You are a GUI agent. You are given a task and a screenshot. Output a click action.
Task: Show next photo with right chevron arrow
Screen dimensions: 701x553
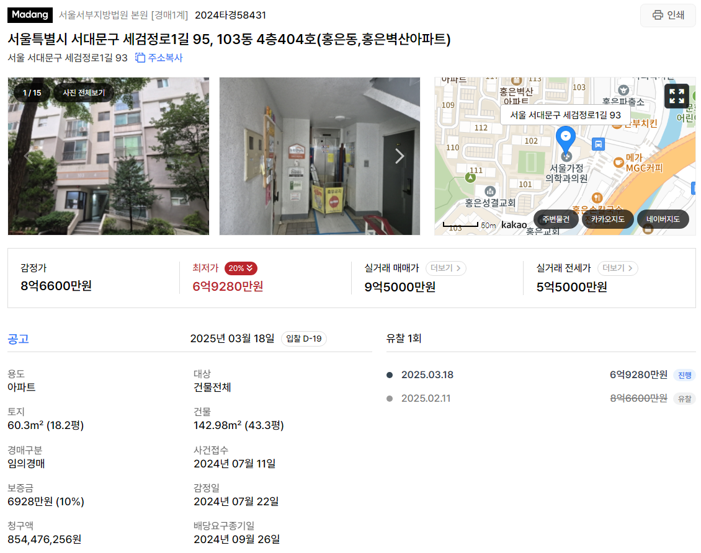400,156
